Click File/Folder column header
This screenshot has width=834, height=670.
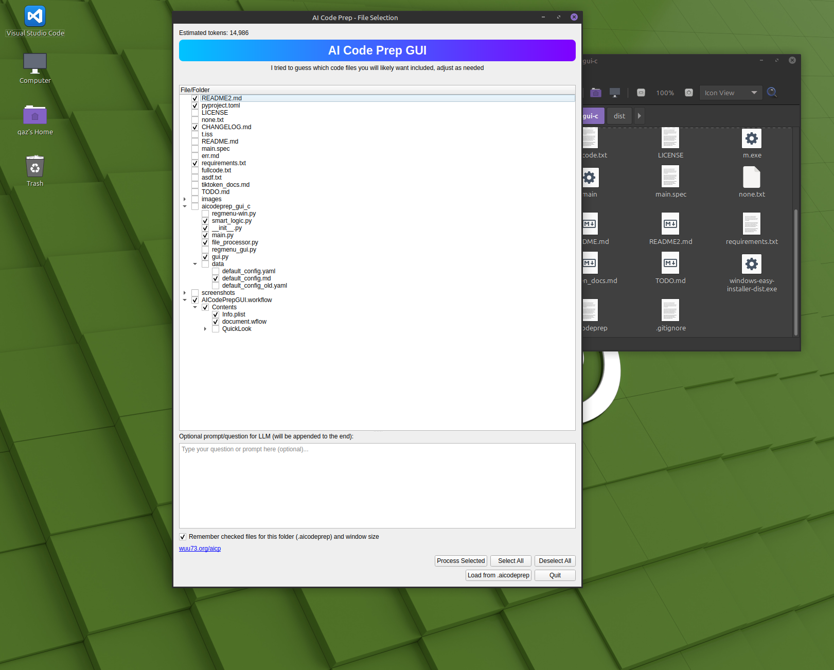point(377,90)
